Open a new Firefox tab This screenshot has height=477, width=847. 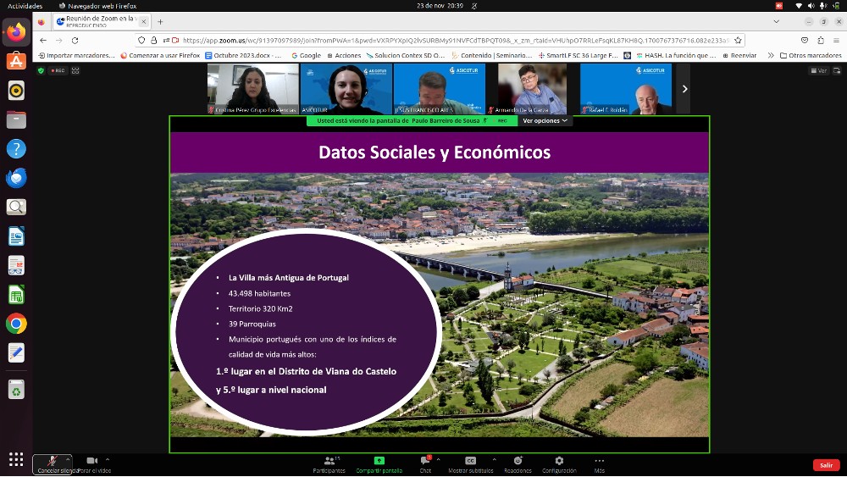[160, 22]
